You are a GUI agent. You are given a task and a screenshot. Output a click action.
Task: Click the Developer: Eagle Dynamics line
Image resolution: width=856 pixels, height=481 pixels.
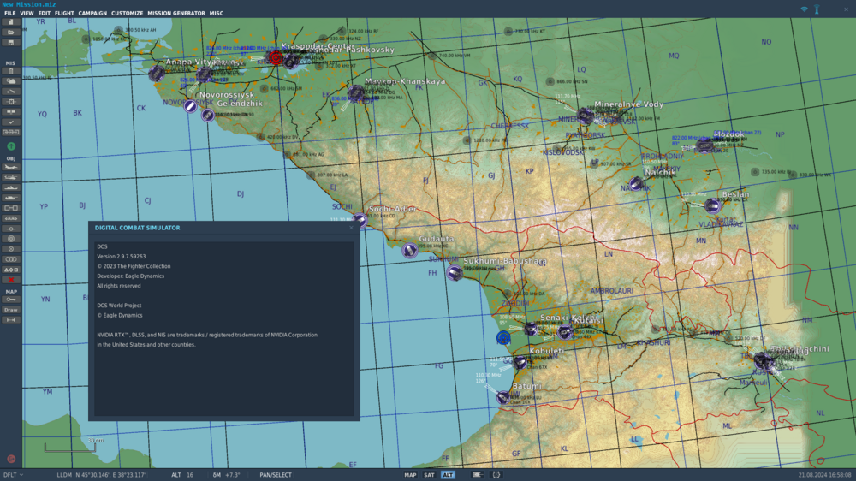click(x=130, y=276)
